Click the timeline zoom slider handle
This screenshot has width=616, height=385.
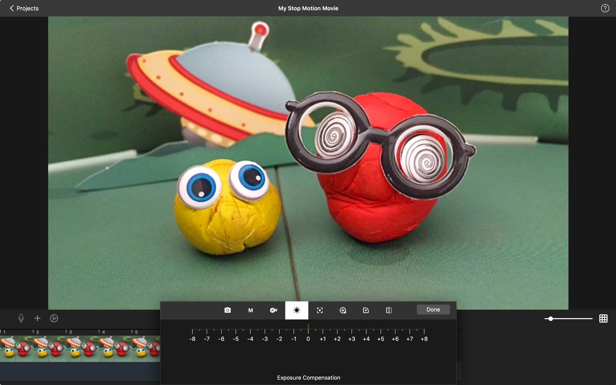551,318
